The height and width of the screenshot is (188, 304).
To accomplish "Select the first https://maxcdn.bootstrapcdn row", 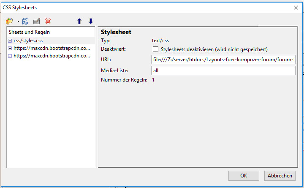I will pos(51,48).
